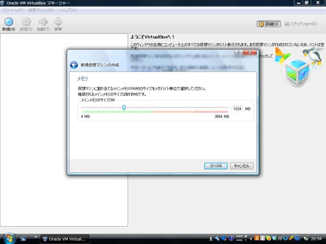Open the Machine (仮想マシン) menu
Screen dimensions: 326x244
[41, 10]
